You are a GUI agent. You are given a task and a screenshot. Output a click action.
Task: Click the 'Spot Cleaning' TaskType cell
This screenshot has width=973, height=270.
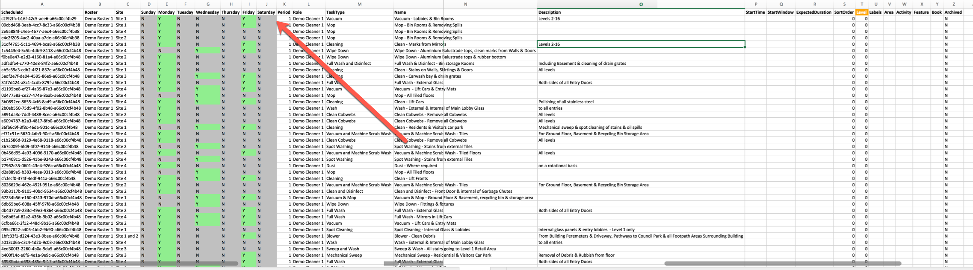tap(339, 229)
